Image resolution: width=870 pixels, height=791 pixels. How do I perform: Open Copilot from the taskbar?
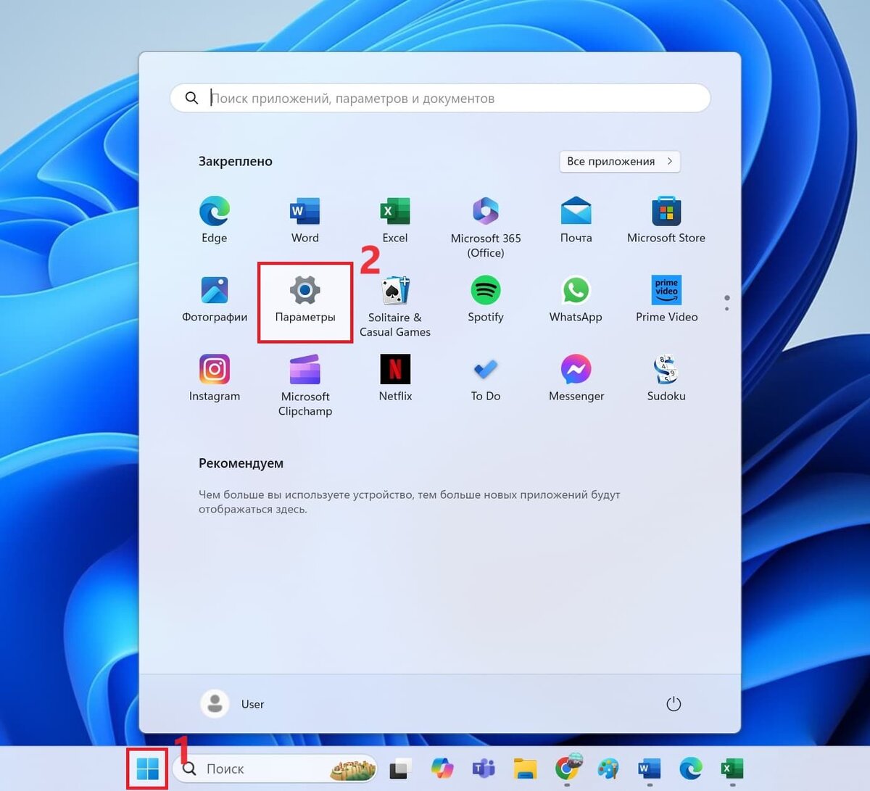442,769
